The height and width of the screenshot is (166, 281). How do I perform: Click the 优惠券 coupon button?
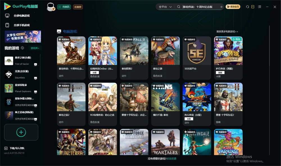[x=78, y=7]
